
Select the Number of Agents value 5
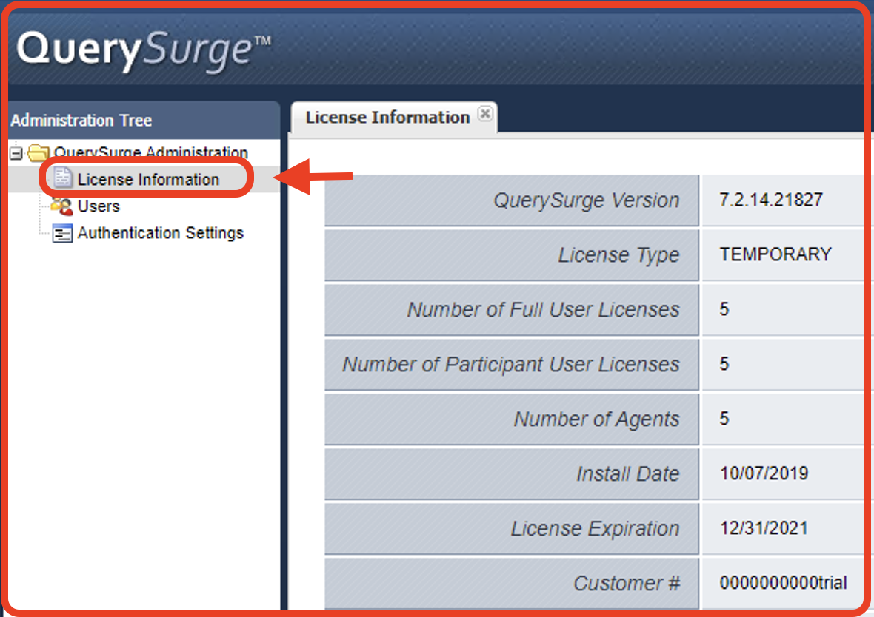click(724, 418)
